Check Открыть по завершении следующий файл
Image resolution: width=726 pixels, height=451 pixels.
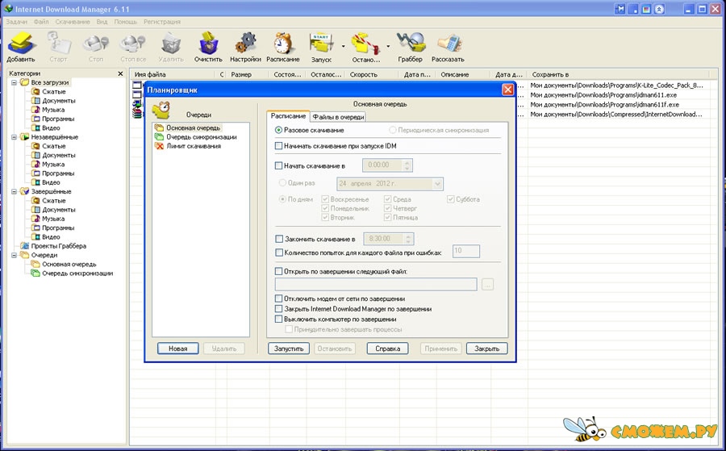pos(279,271)
